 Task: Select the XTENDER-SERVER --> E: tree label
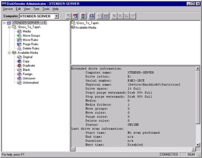click(x=30, y=23)
